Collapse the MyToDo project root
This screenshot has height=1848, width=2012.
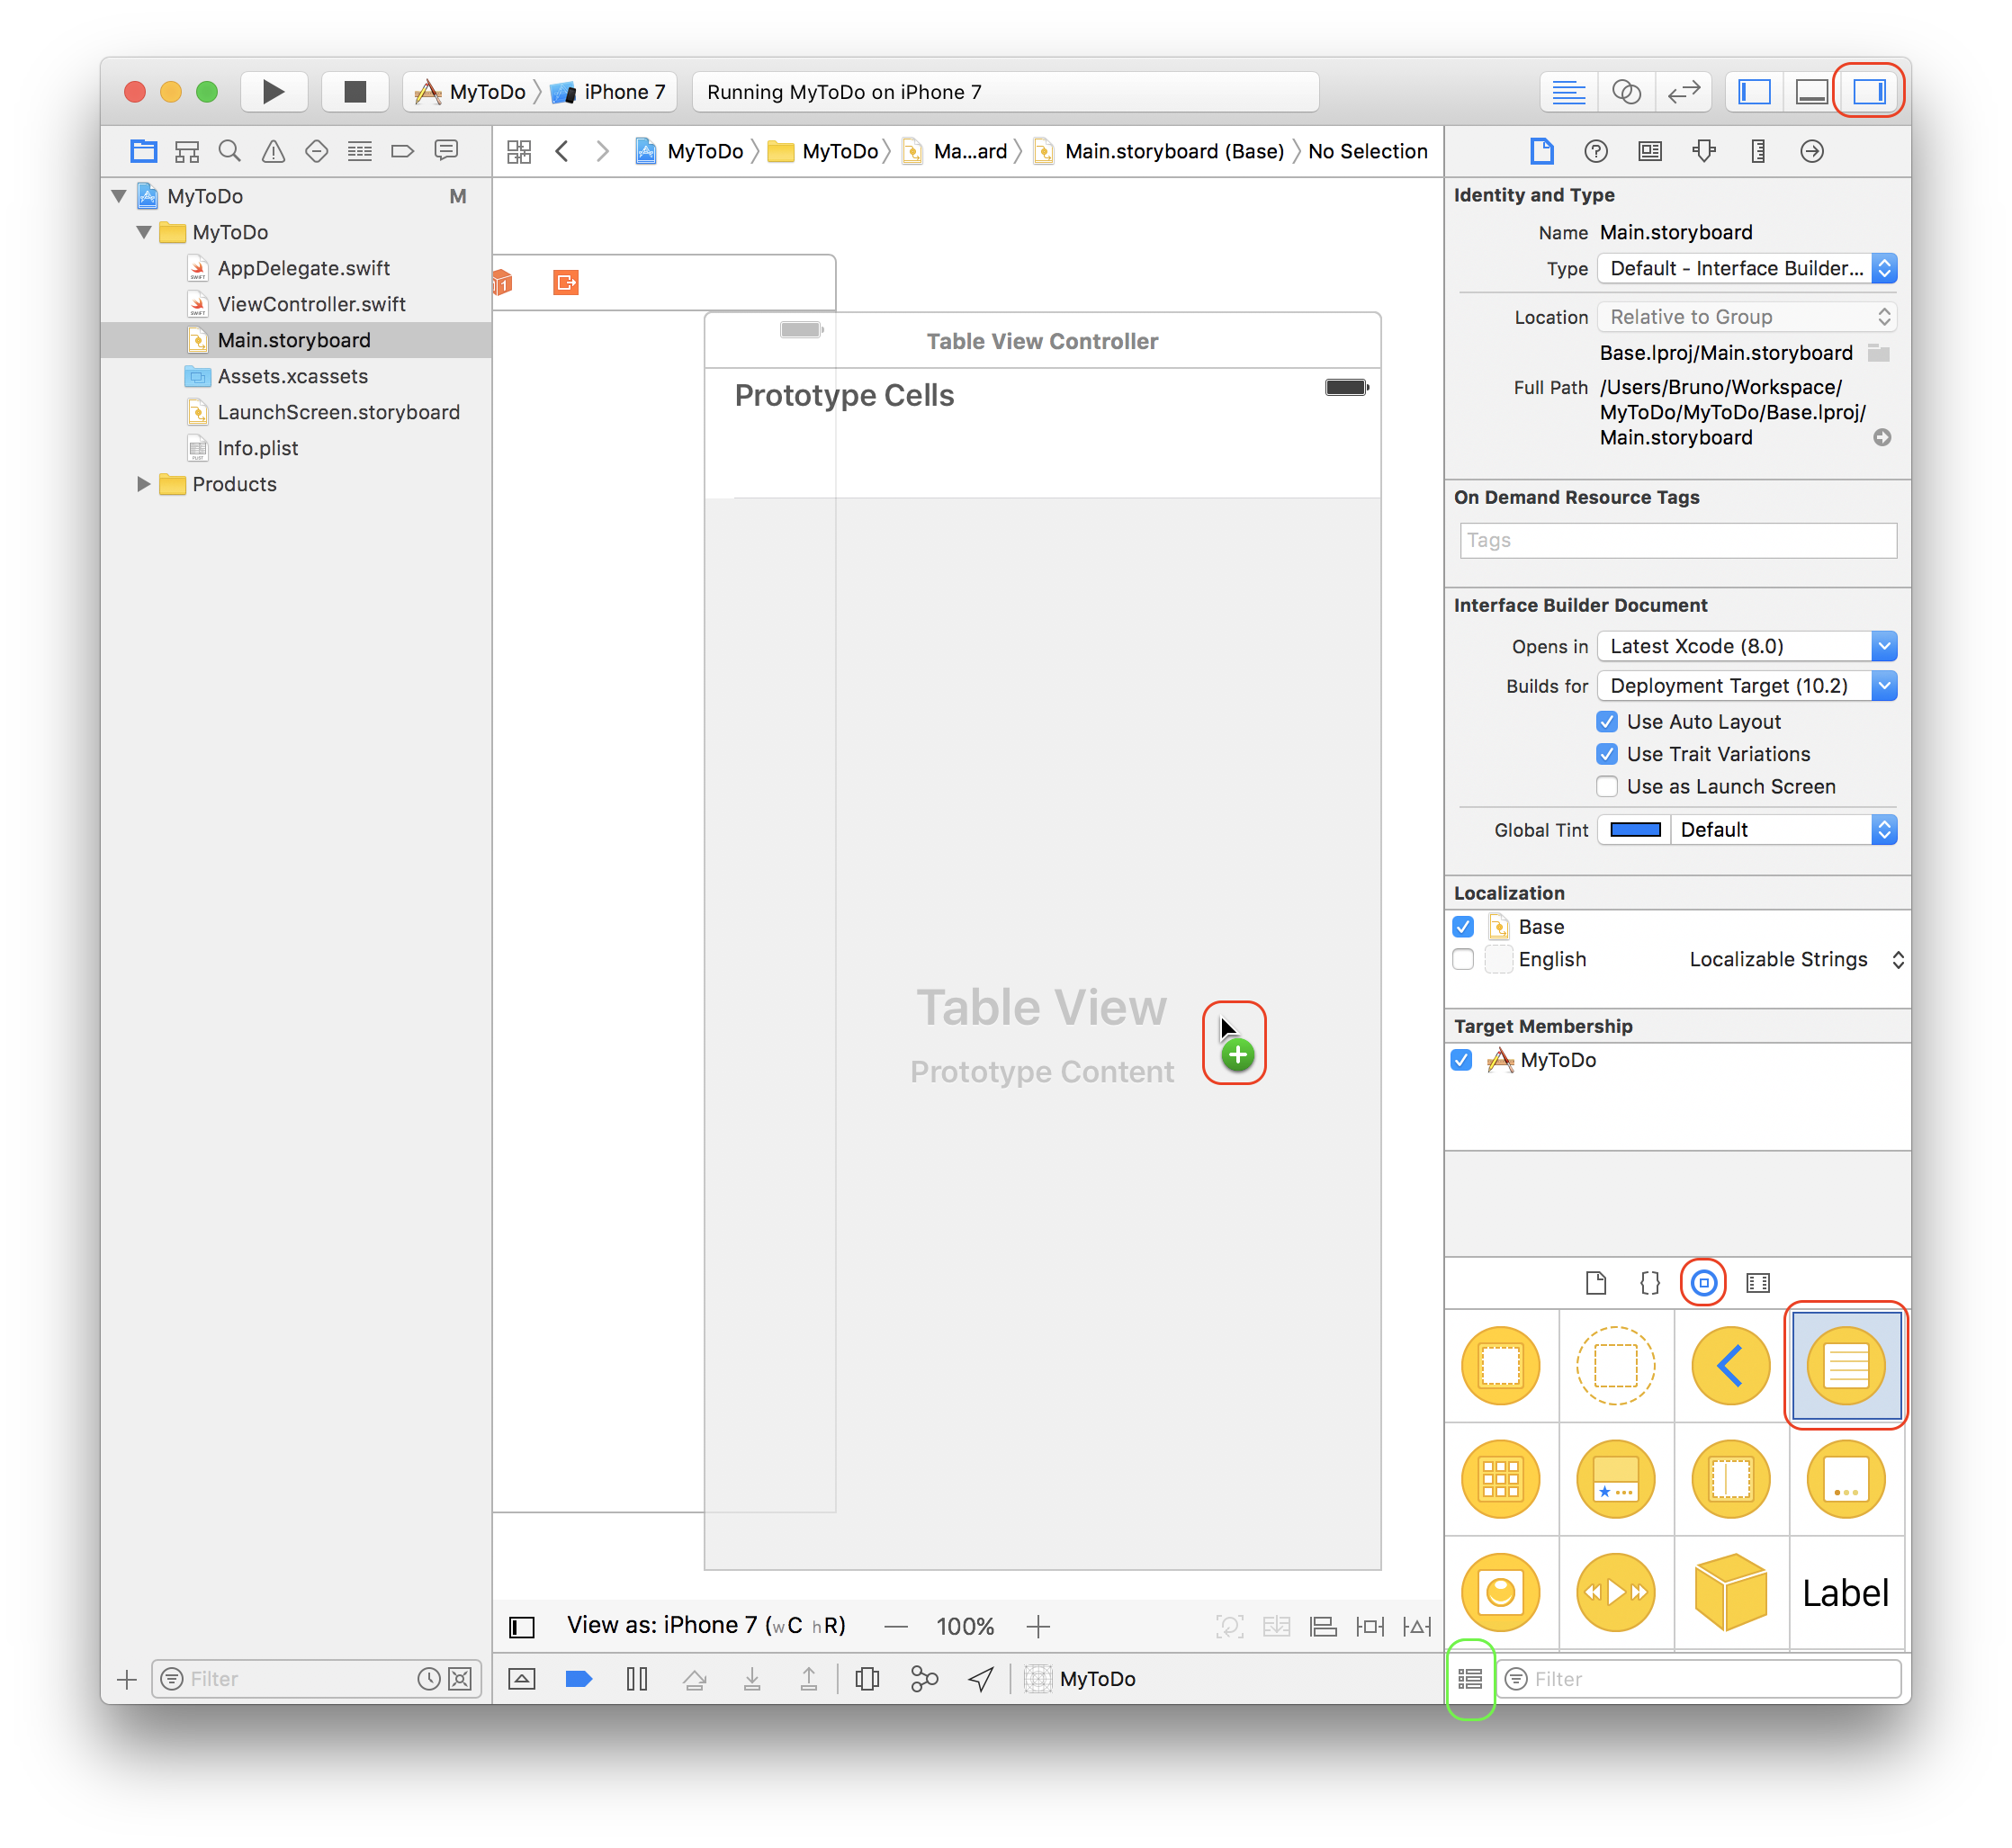point(119,196)
